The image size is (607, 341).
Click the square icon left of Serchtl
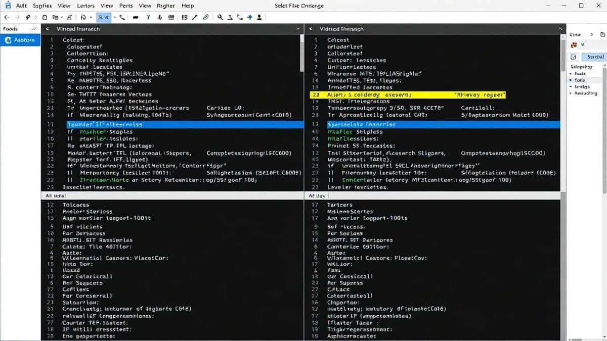coord(574,57)
